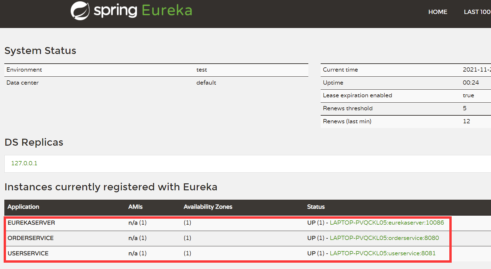Viewport: 491px width, 269px height.
Task: Click the availability zone (1) cell for USERSERVICE
Action: click(x=187, y=253)
